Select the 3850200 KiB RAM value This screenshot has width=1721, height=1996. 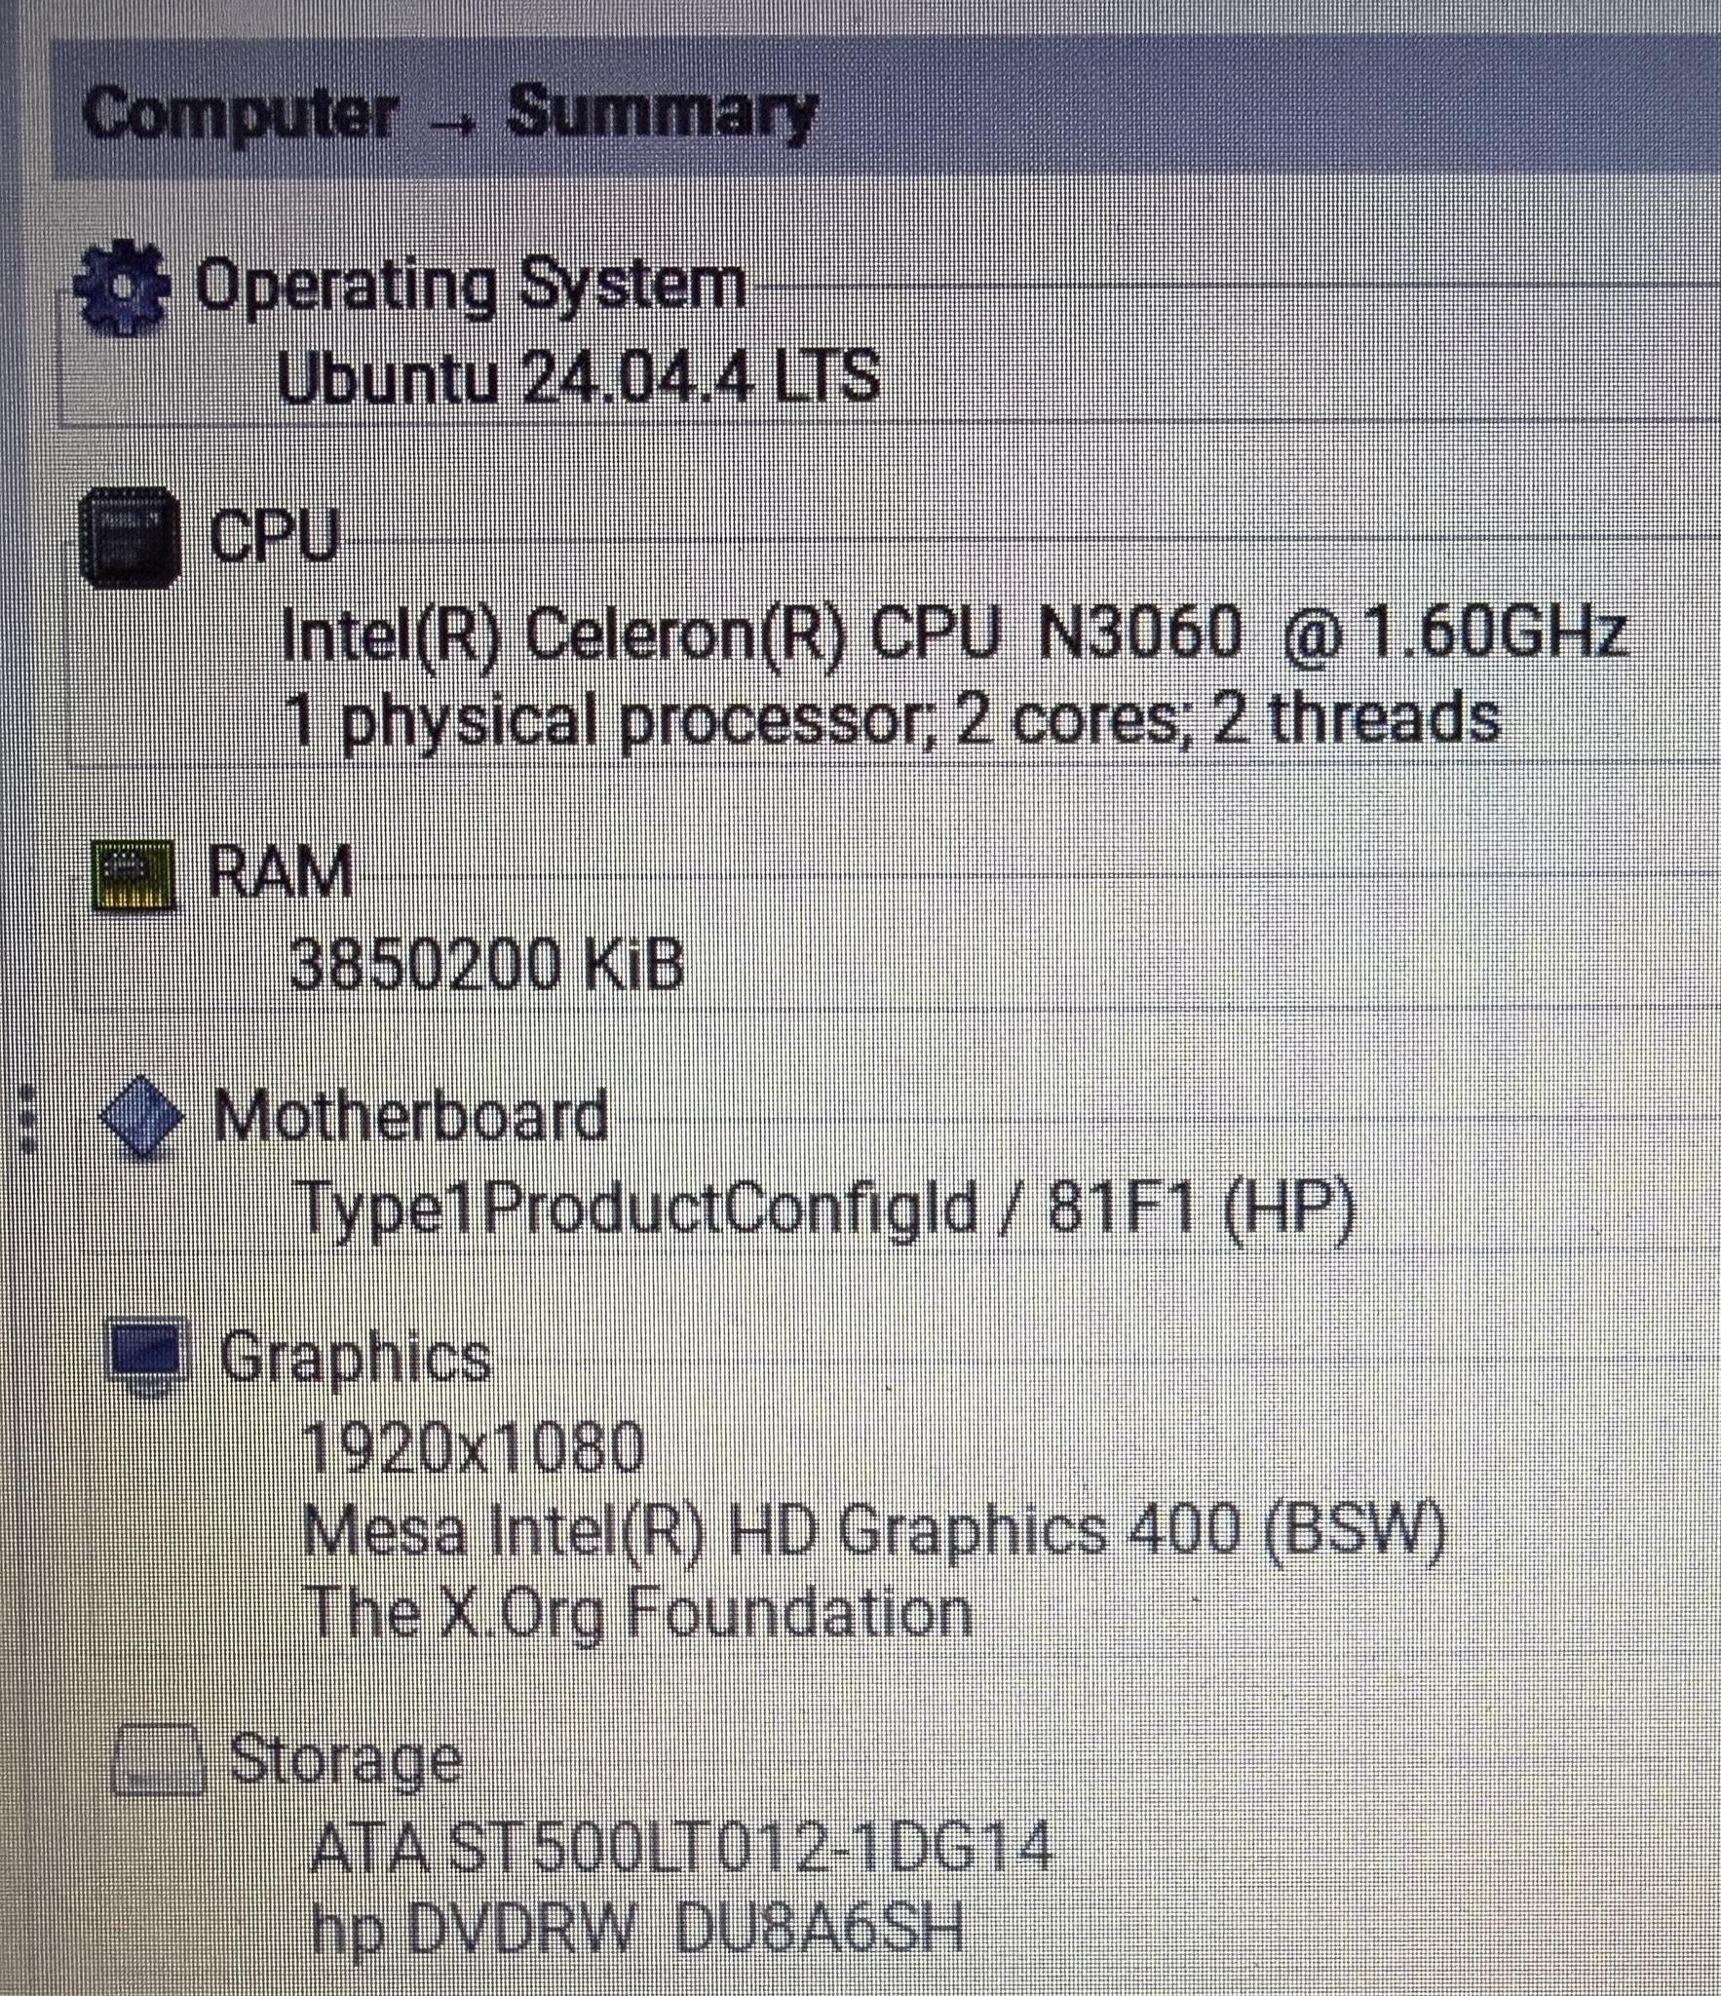tap(486, 965)
